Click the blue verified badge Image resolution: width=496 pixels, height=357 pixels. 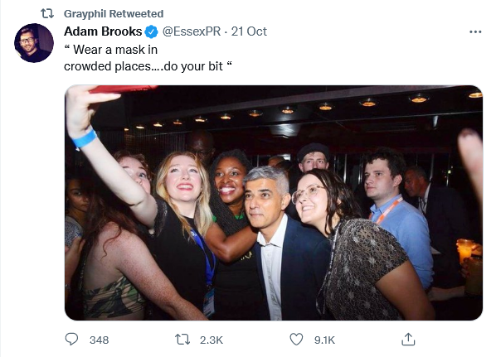[x=152, y=31]
